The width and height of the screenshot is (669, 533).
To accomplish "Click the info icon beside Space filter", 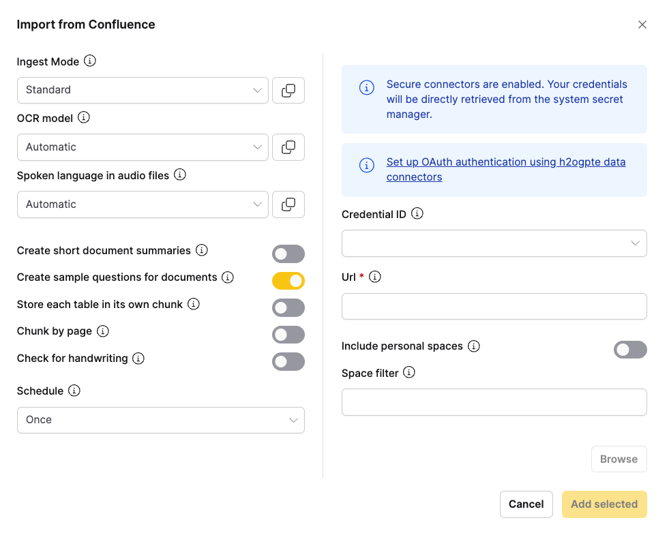I will click(x=409, y=373).
